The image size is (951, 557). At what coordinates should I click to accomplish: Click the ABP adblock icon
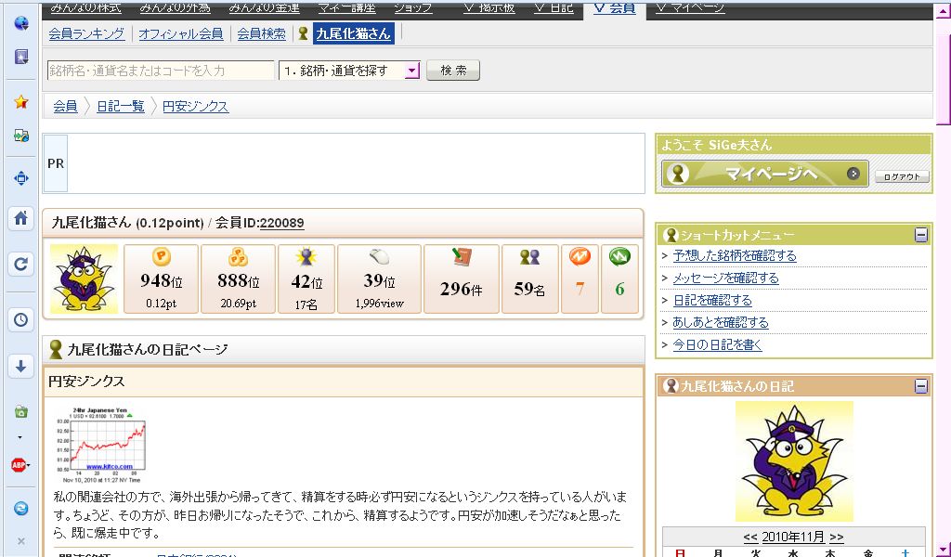(x=20, y=465)
